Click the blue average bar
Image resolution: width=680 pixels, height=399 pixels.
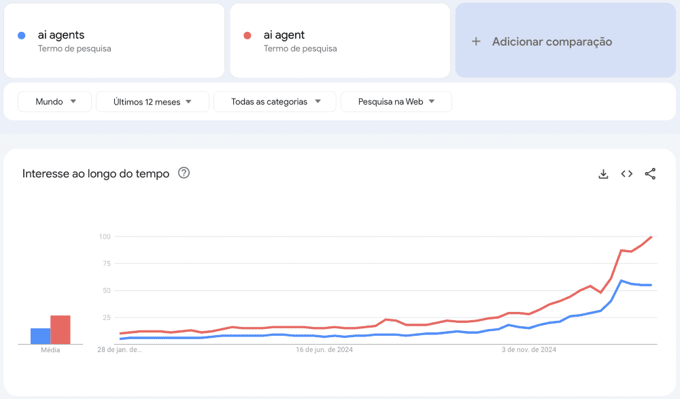pyautogui.click(x=40, y=336)
